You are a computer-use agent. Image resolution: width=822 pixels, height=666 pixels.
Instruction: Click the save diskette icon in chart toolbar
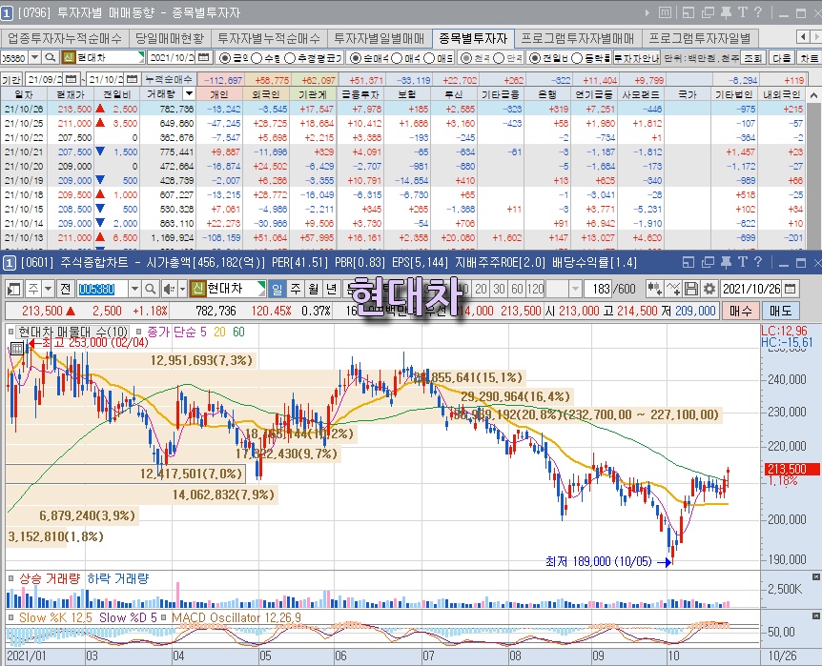tap(691, 289)
